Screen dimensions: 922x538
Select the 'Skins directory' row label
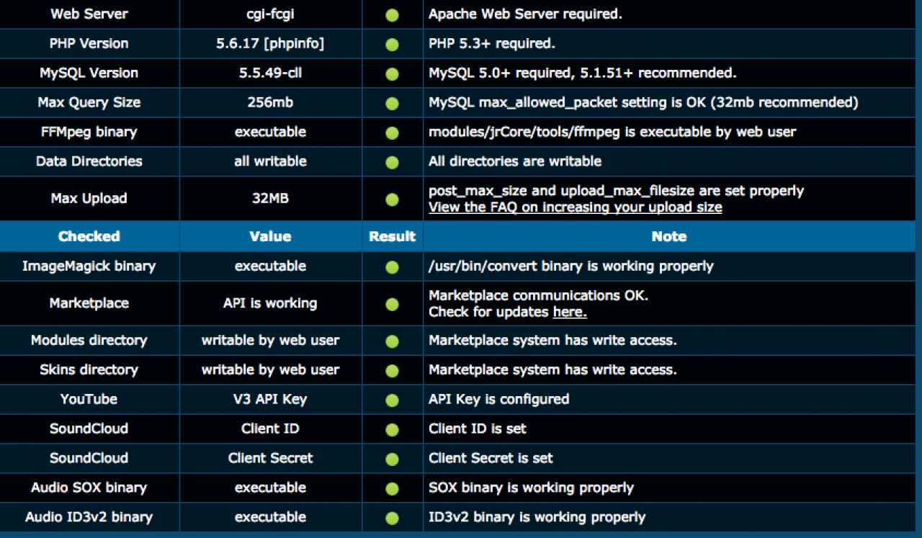89,370
